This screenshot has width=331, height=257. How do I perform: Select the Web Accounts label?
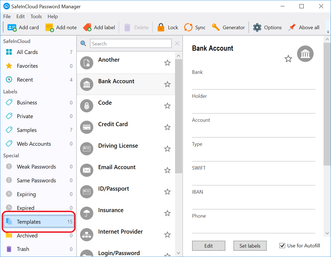click(39, 144)
